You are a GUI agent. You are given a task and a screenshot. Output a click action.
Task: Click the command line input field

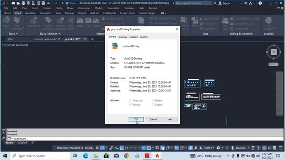pos(145,139)
